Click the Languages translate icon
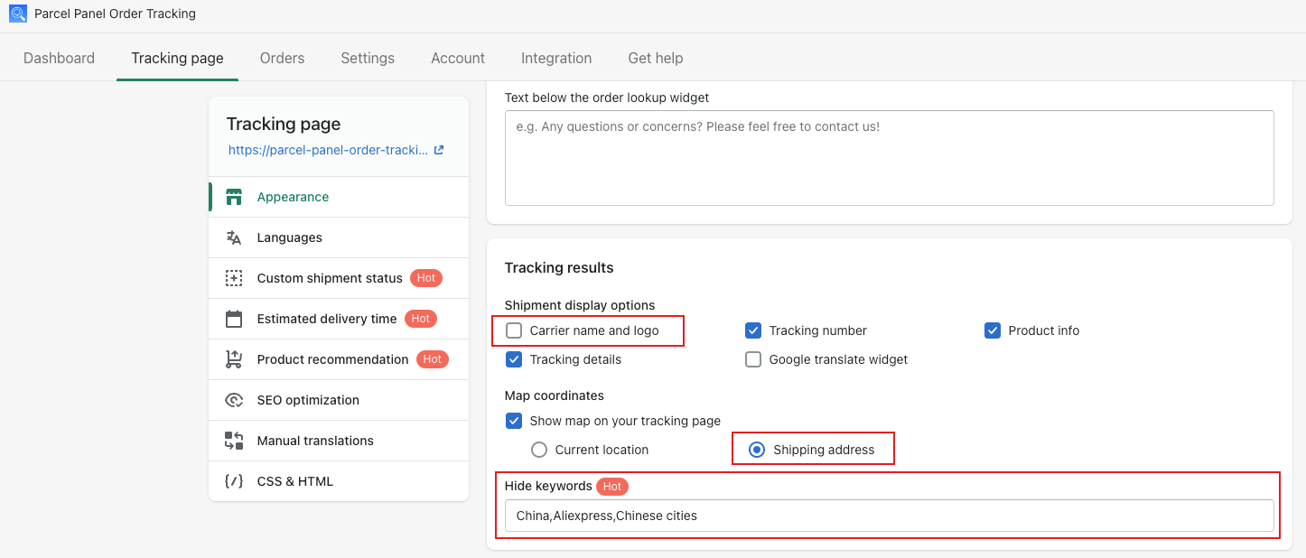The image size is (1306, 558). 234,237
